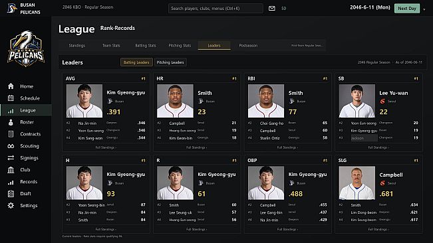Click Lee Gang-bin in OBP rankings
The height and width of the screenshot is (243, 433).
(271, 212)
